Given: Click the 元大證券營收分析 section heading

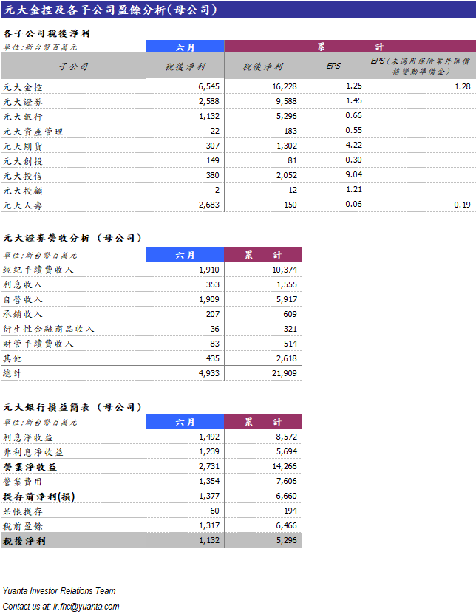Looking at the screenshot, I should 72,238.
